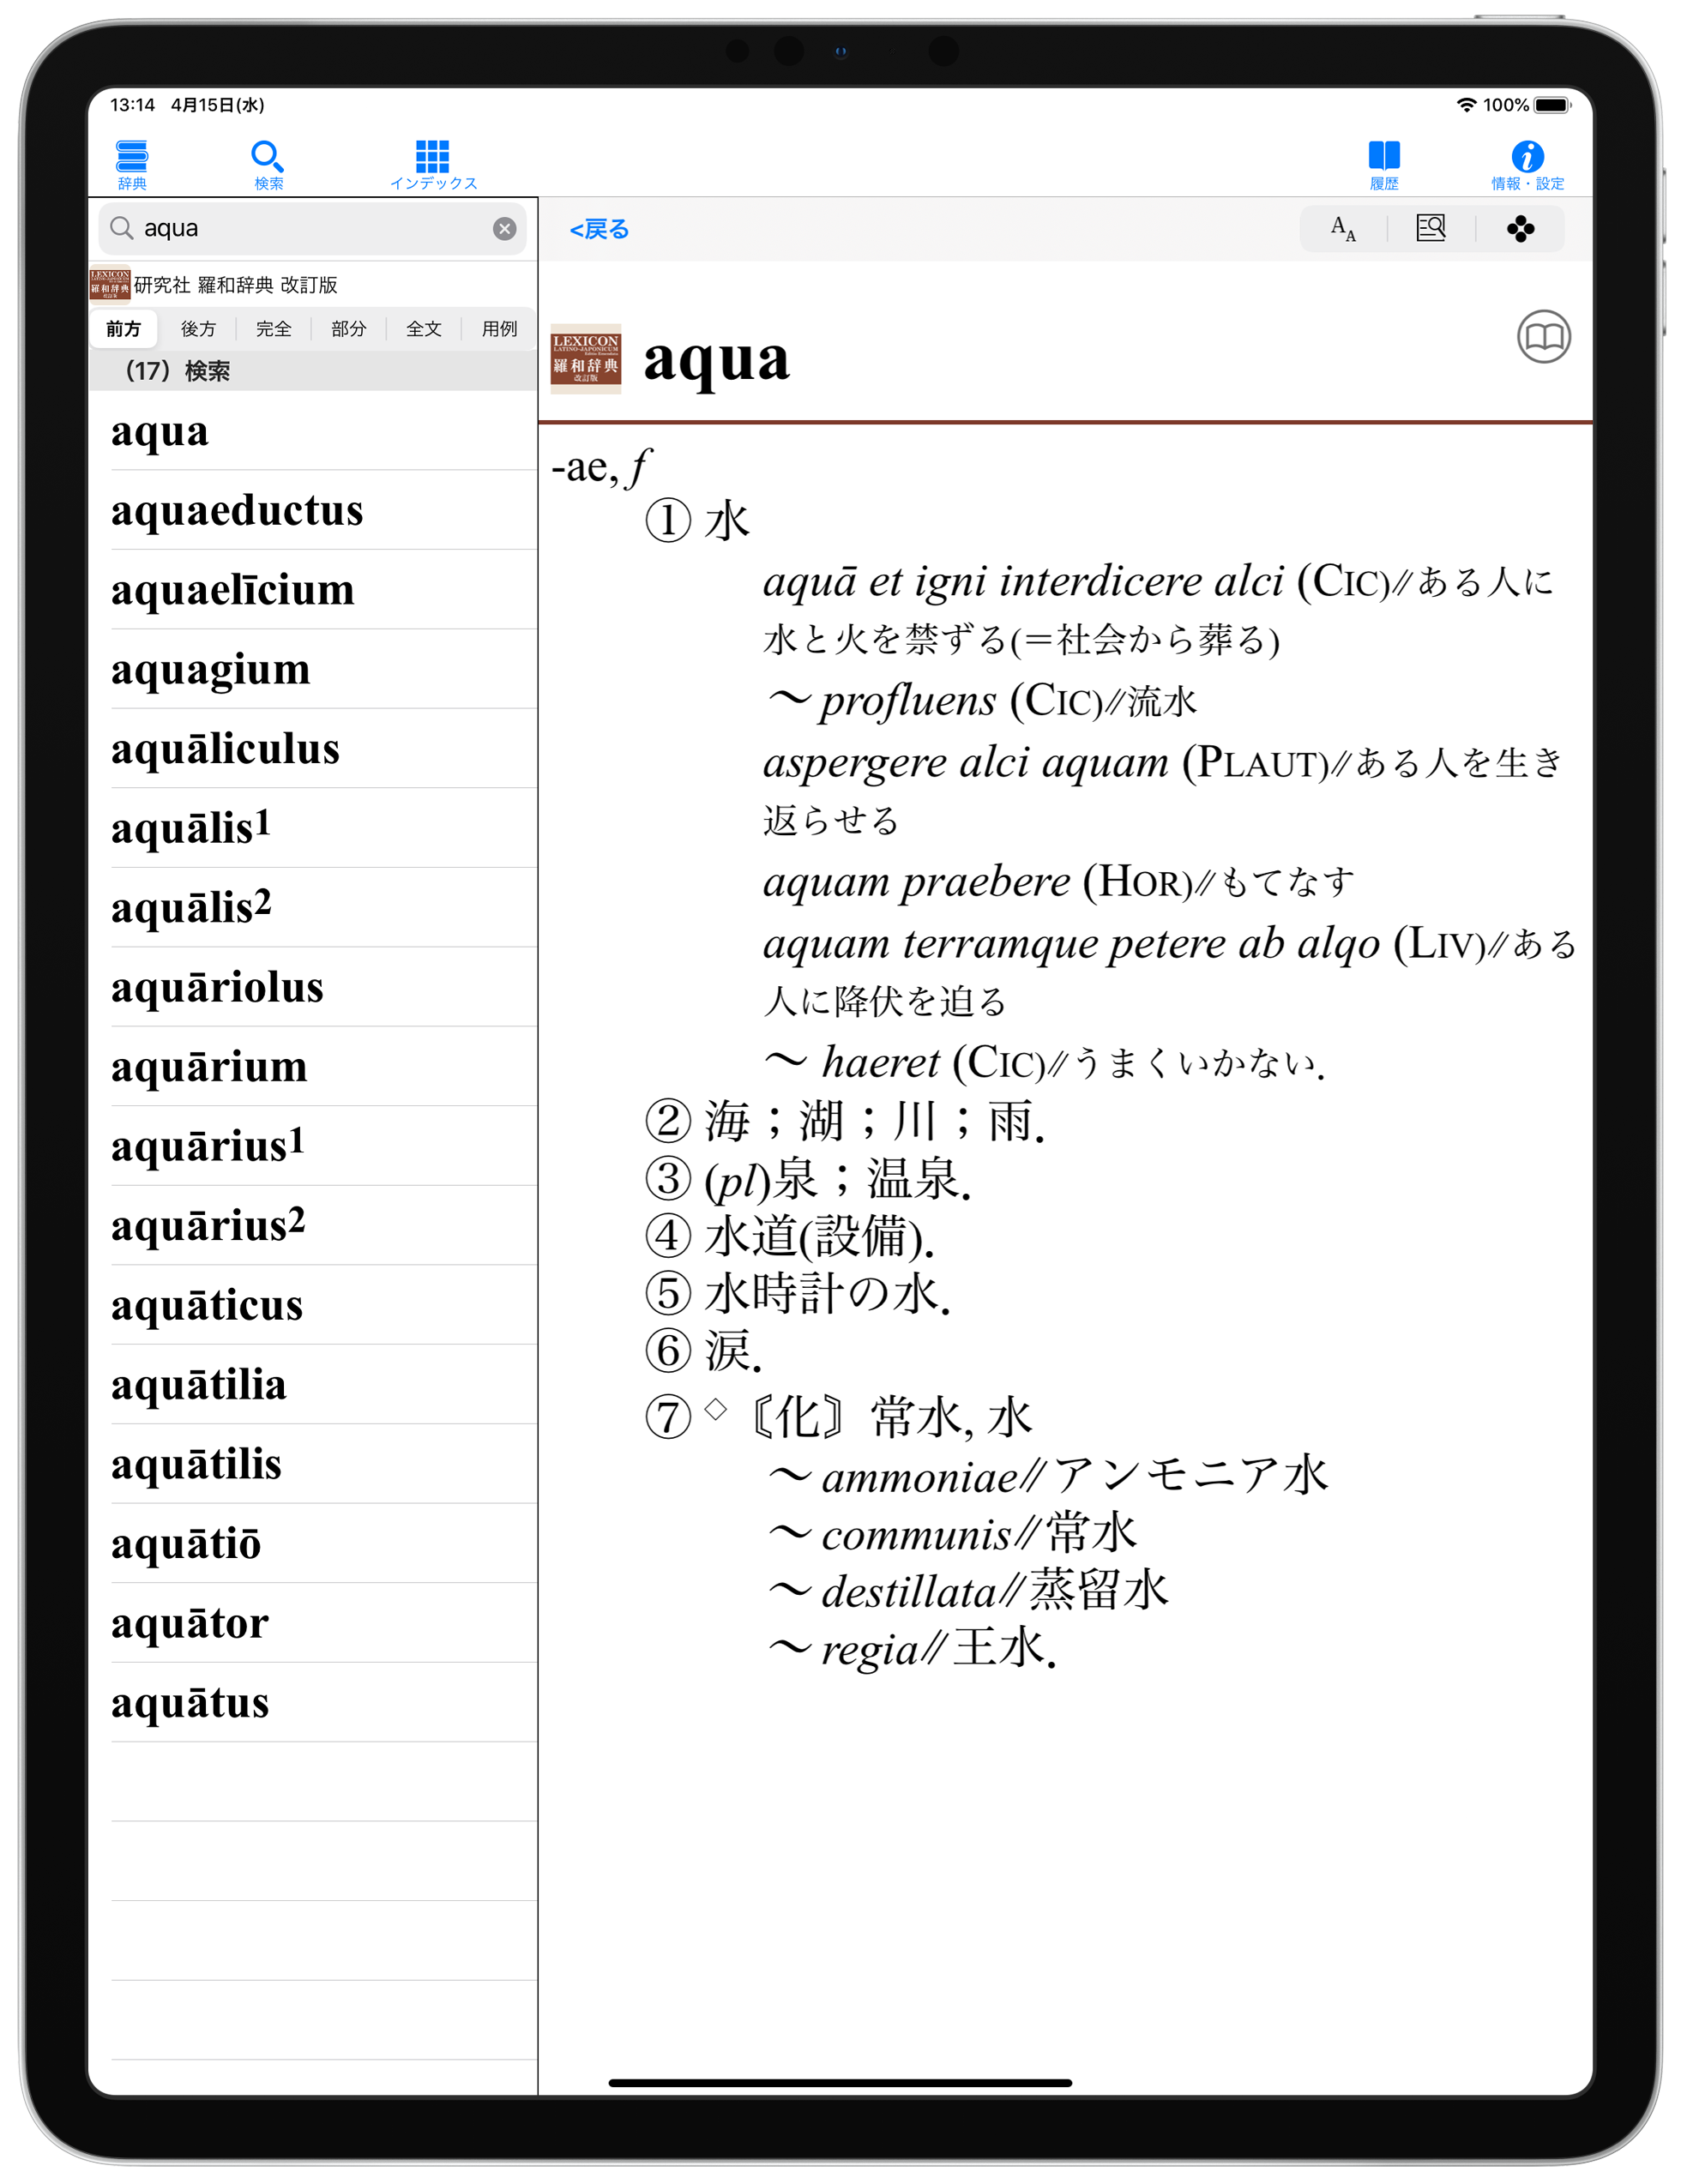Clear the aqua search text

pos(504,229)
